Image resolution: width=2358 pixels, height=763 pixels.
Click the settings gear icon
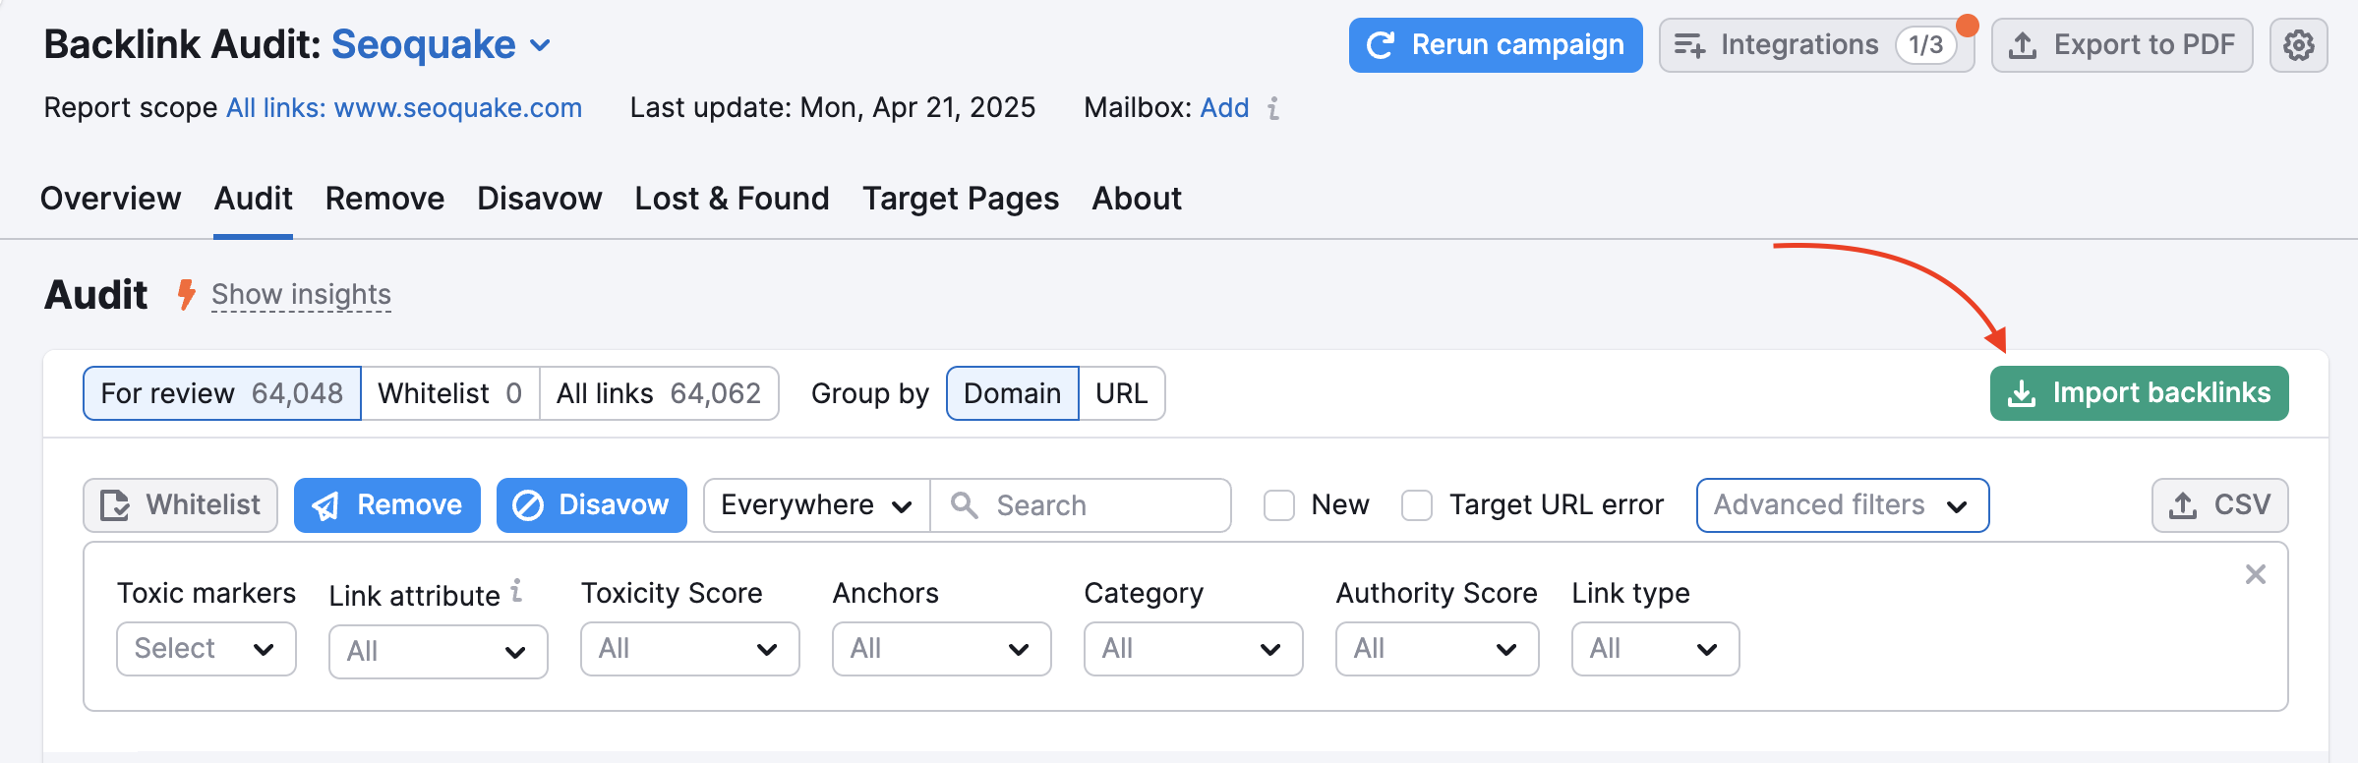click(x=2298, y=45)
